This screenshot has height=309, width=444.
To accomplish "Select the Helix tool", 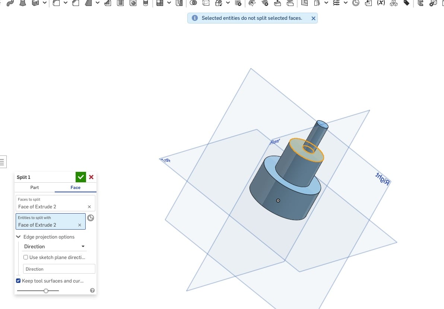I will tap(336, 3).
